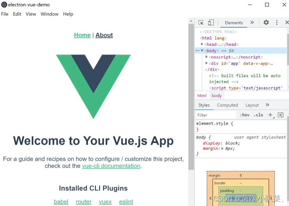Click the electron-vue-demo app icon
The image size is (289, 206).
tap(4, 5)
